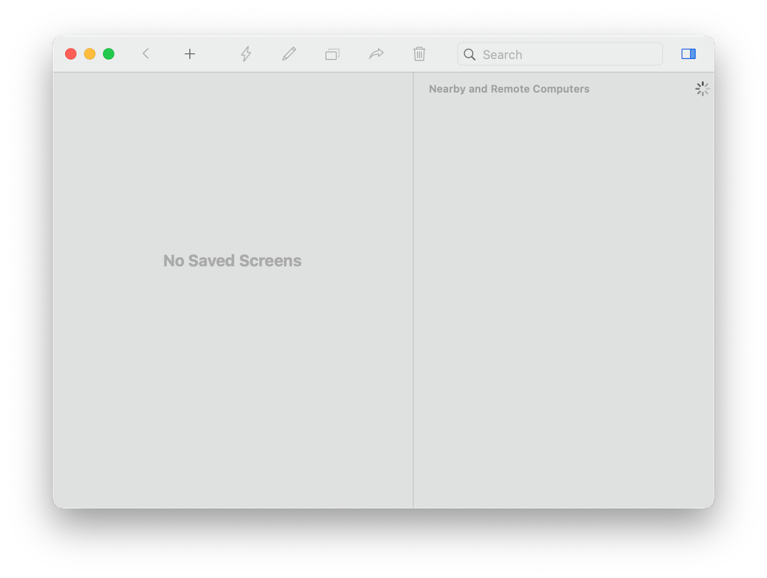Select the quick connect lightning icon

click(246, 54)
